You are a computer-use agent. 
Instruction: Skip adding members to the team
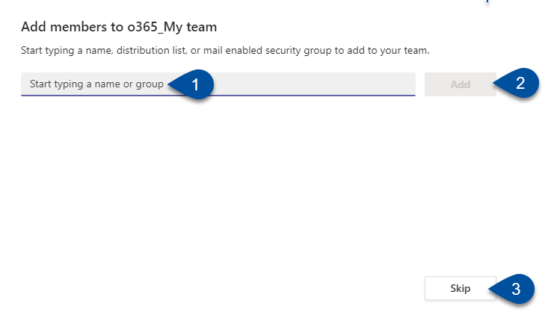click(461, 288)
